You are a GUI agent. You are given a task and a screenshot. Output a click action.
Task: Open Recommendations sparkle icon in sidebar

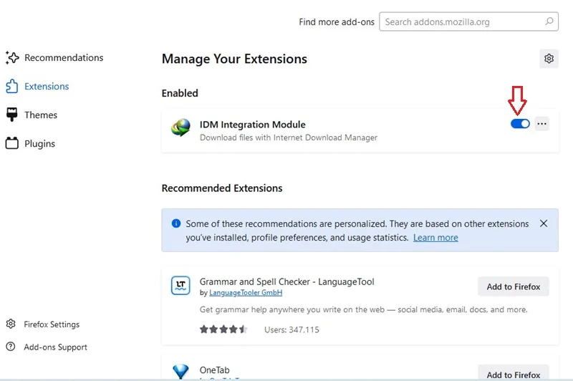(12, 58)
